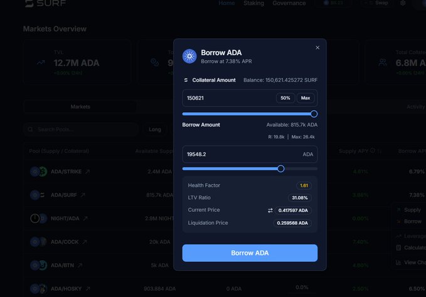This screenshot has height=297, width=426.
Task: Switch to the Activity tab
Action: (416, 107)
